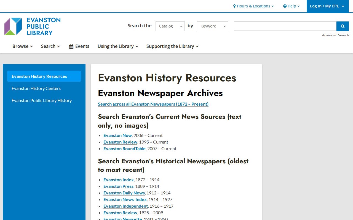Open the Help dropdown
The height and width of the screenshot is (220, 353).
point(292,6)
